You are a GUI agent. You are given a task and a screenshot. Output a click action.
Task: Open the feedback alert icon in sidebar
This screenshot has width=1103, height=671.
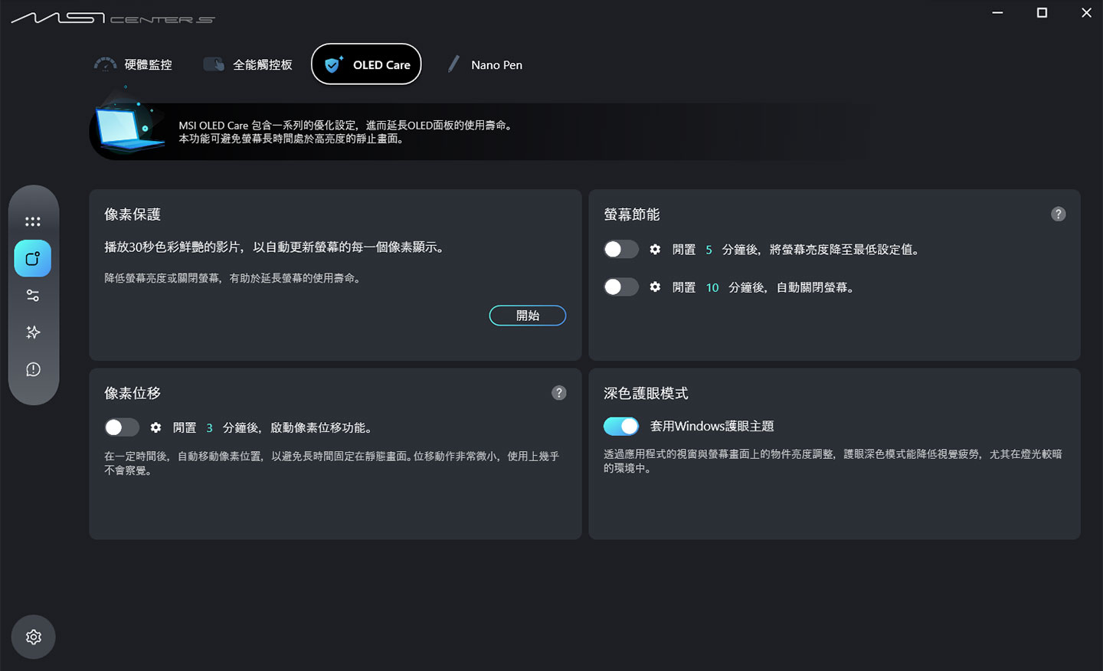tap(33, 369)
